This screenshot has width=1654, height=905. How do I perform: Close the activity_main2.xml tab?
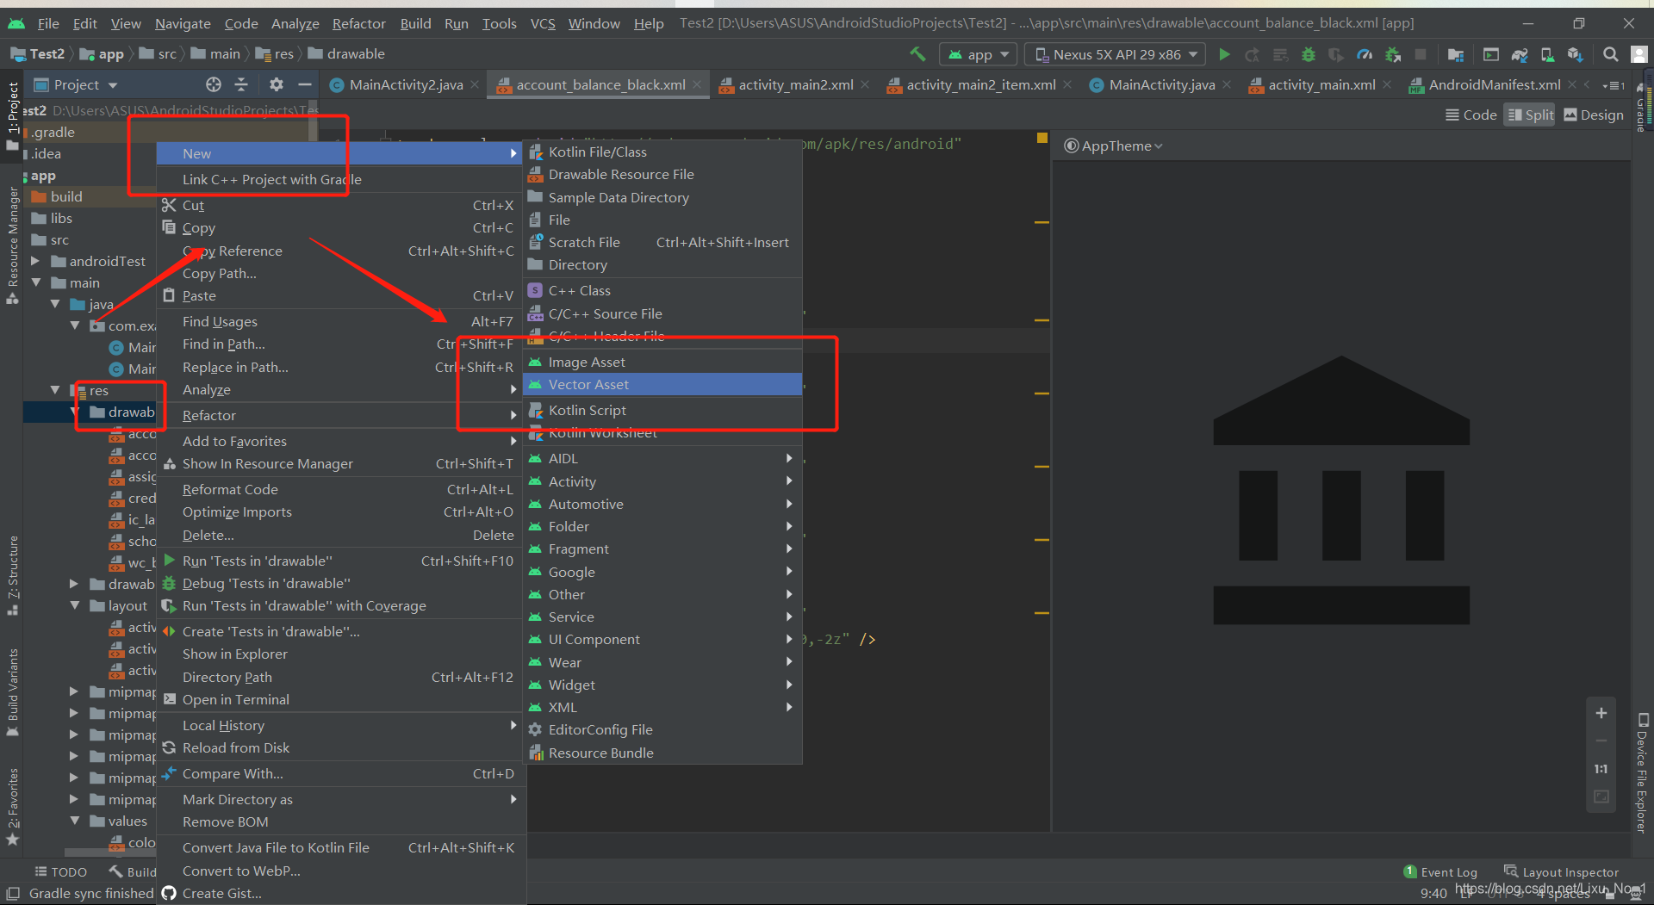(865, 84)
